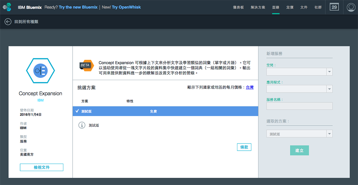The width and height of the screenshot is (358, 185).
Task: Expand the 空間 dropdown
Action: 299,72
